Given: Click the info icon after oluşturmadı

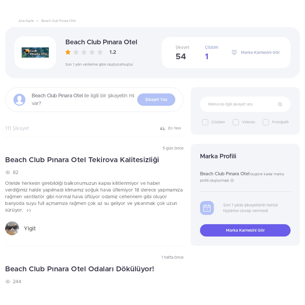Looking at the screenshot, I should pyautogui.click(x=232, y=180).
